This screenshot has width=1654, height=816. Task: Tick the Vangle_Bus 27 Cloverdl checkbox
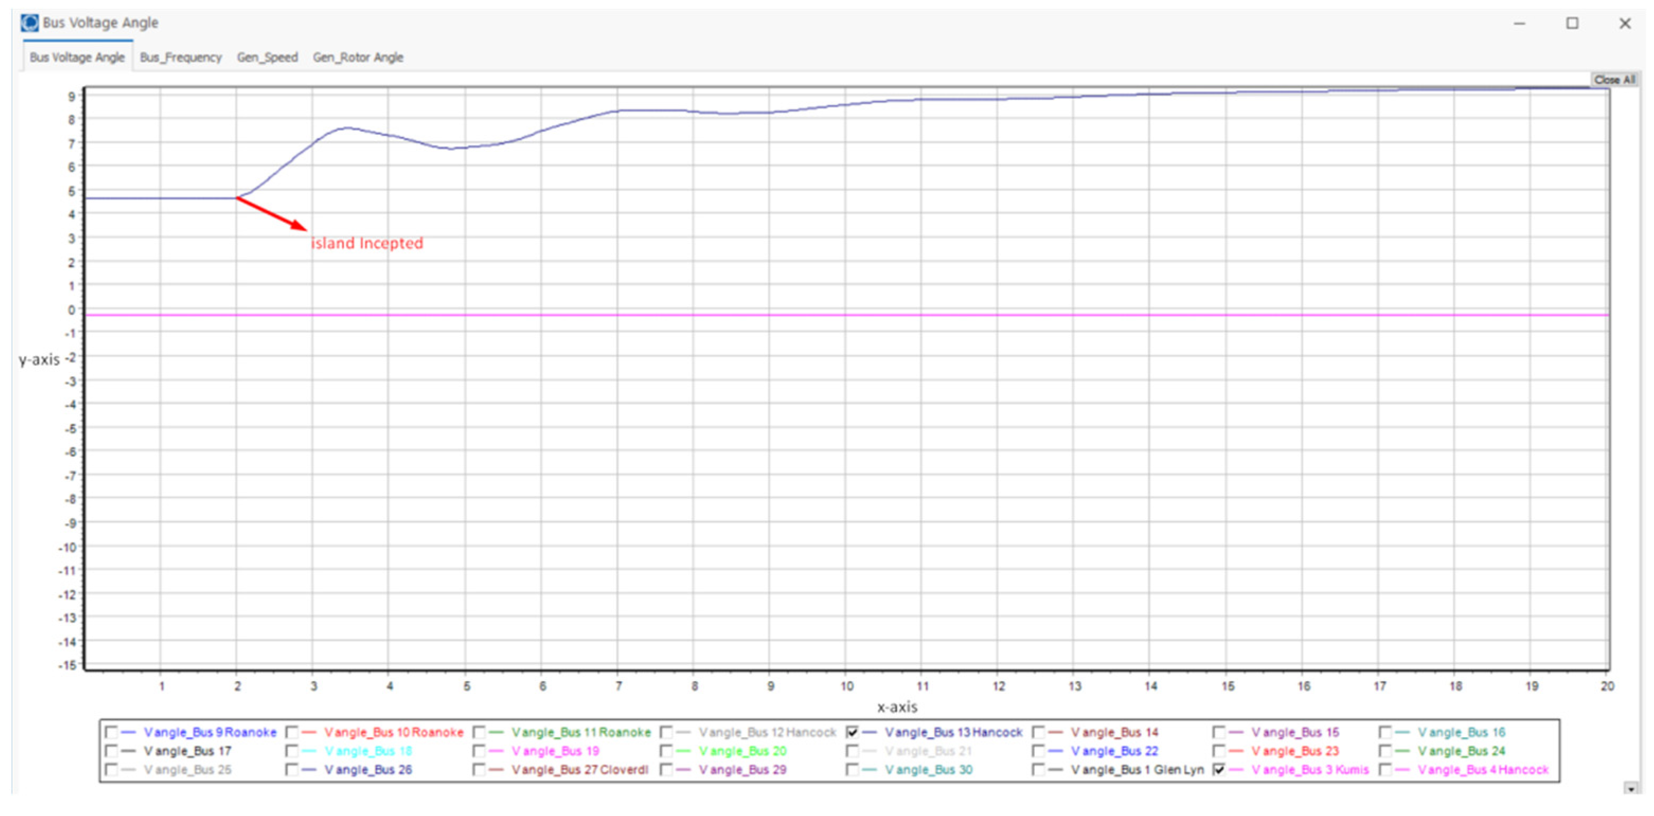tap(479, 769)
